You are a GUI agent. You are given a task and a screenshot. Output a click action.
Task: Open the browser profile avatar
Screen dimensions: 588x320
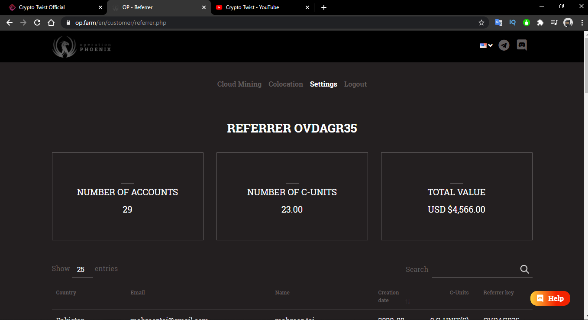point(568,23)
